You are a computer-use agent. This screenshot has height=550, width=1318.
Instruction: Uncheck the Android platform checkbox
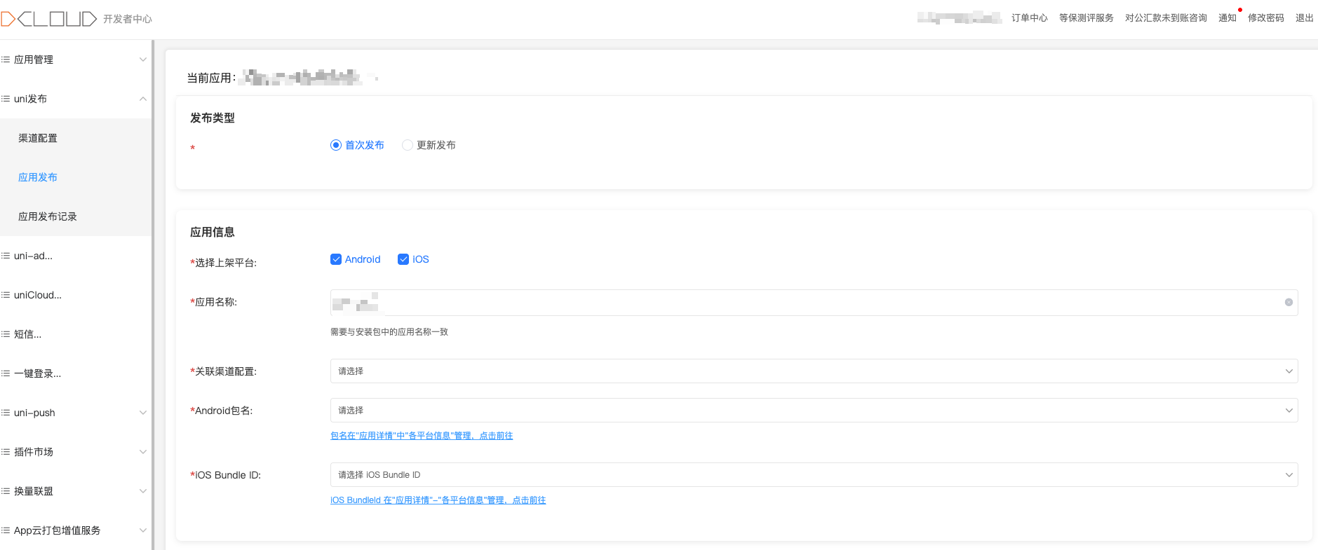coord(336,259)
